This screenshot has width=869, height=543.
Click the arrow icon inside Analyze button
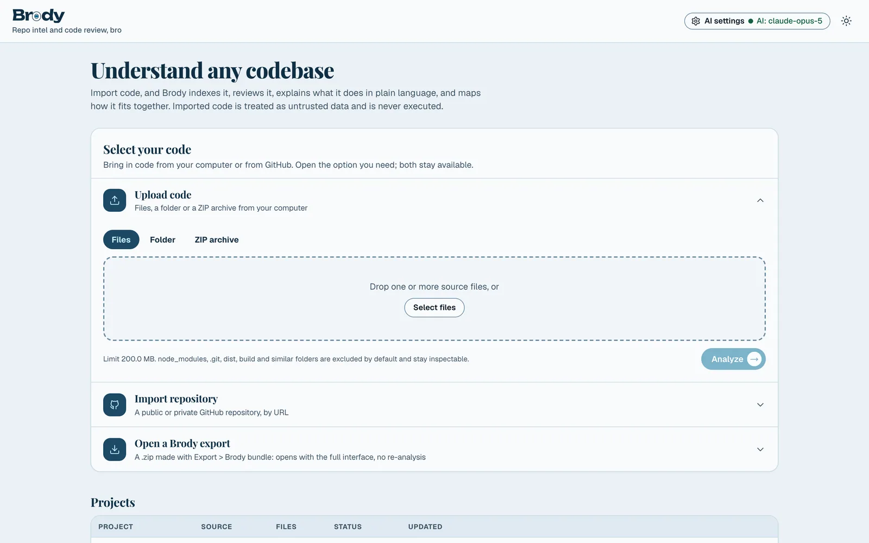coord(754,359)
